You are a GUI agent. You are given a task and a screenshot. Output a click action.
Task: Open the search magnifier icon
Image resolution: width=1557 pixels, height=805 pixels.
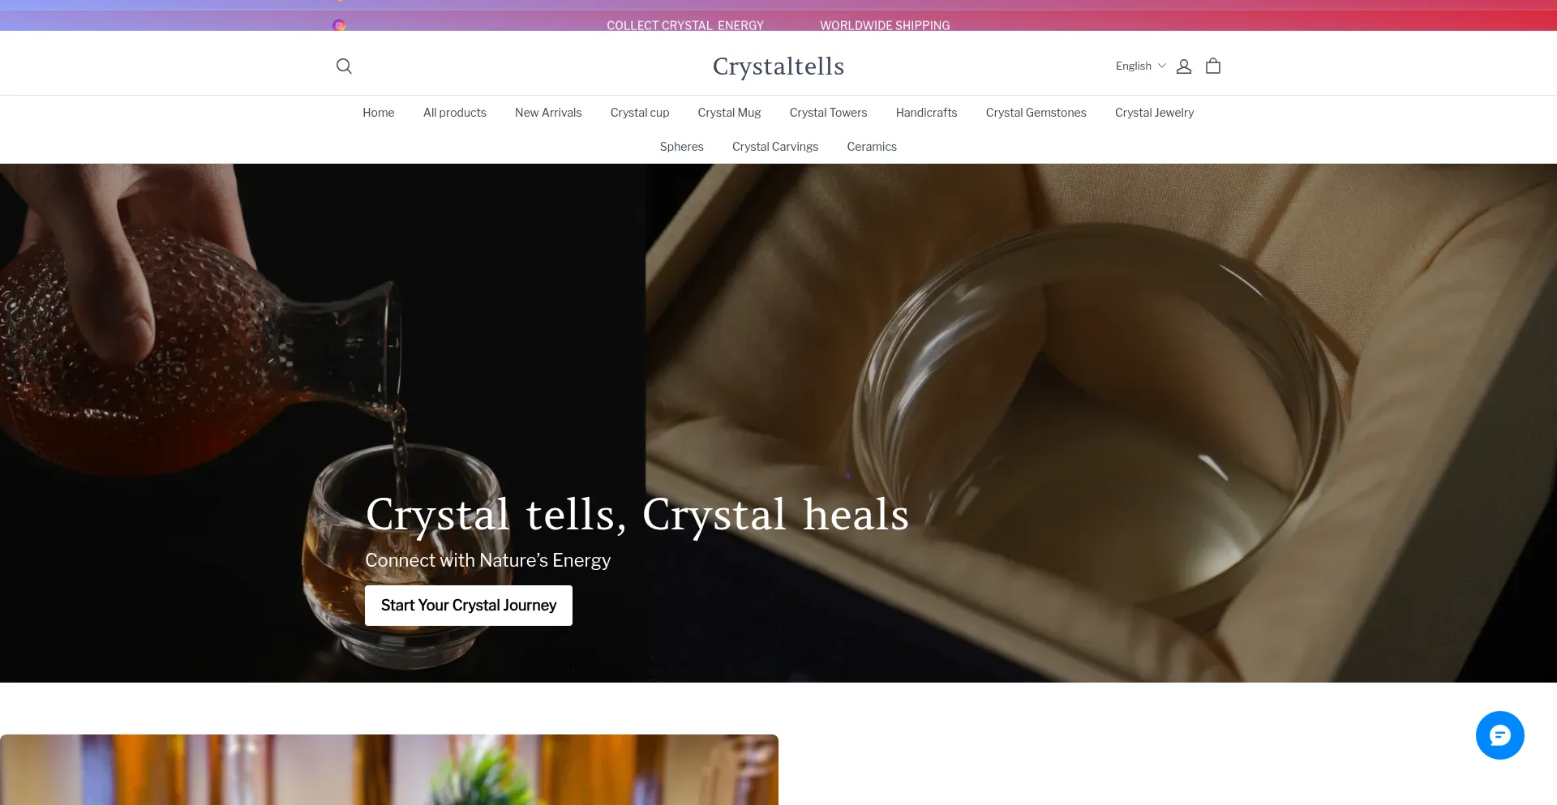tap(344, 66)
